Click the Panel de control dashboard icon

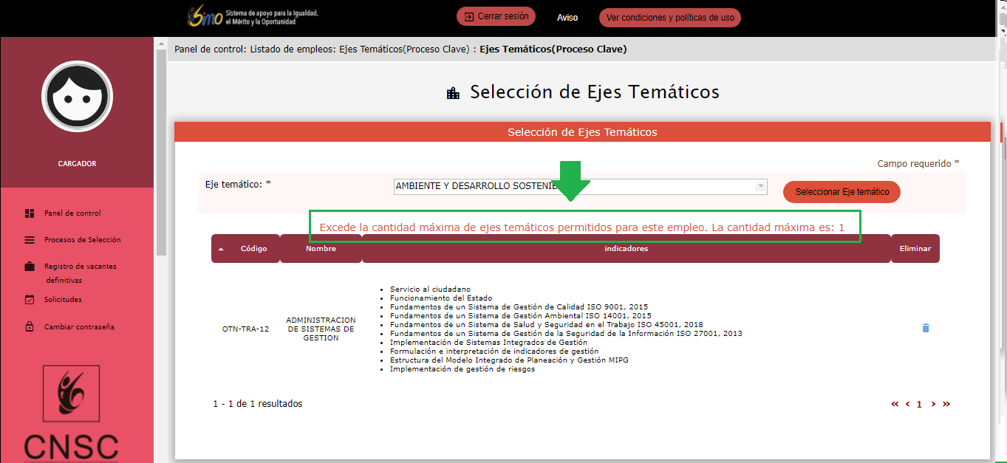30,213
